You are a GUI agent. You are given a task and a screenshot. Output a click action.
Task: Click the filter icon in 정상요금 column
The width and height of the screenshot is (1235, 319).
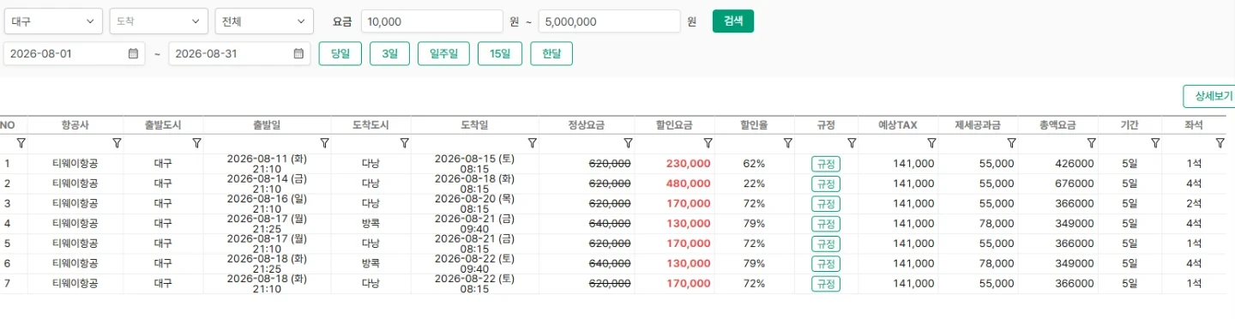click(628, 143)
